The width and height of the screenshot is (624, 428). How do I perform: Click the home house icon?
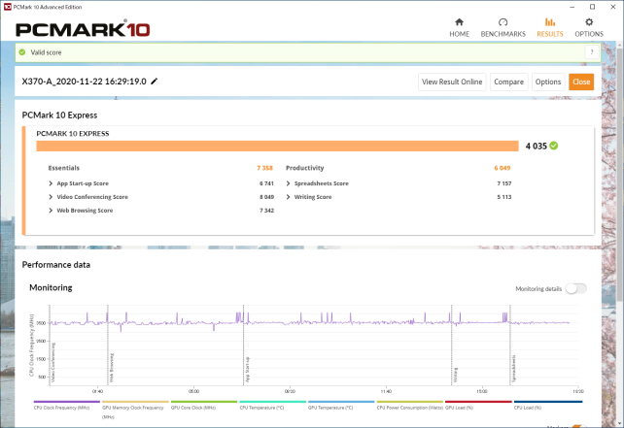click(x=459, y=22)
